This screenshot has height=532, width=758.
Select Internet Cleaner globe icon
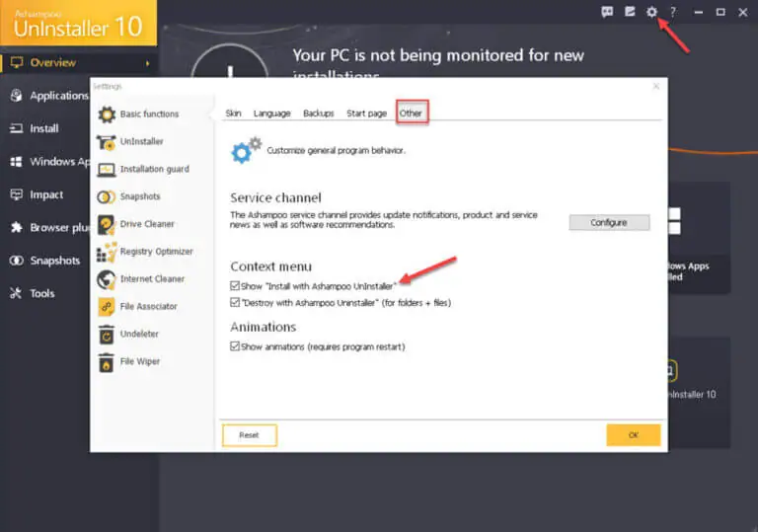click(x=107, y=279)
